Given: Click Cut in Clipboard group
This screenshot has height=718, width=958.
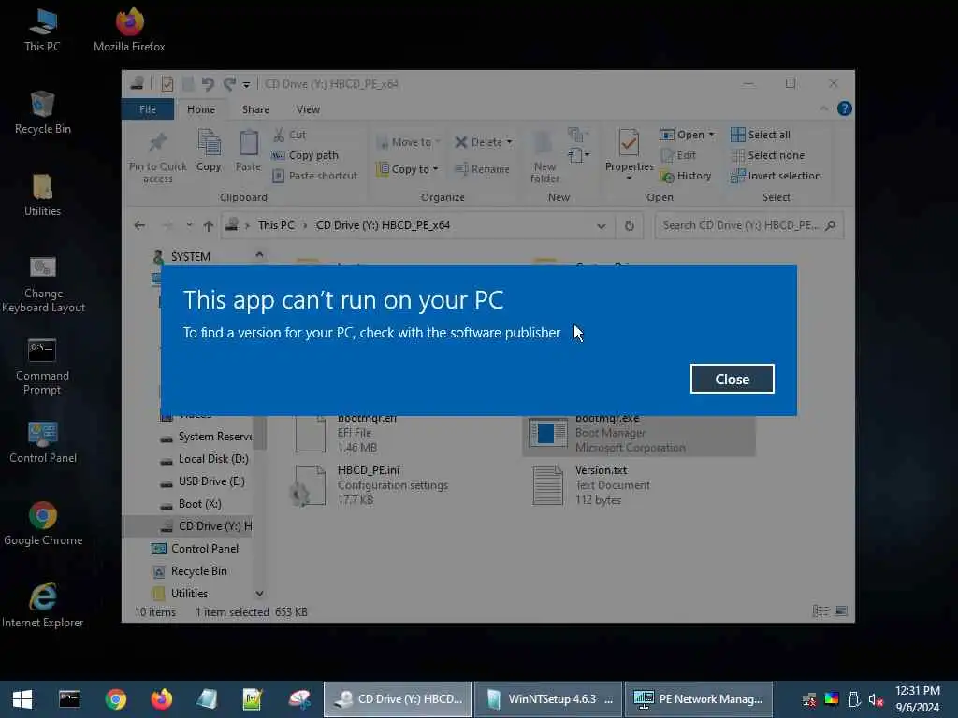Looking at the screenshot, I should click(x=290, y=135).
